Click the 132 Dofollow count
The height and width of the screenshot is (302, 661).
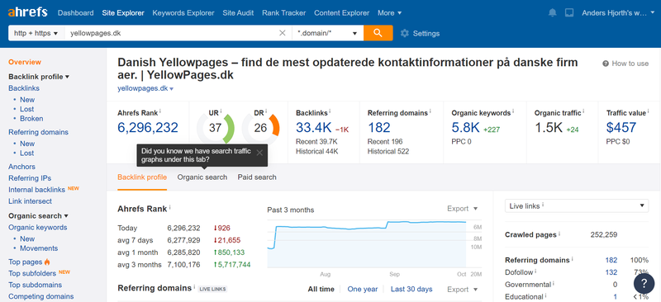(611, 272)
